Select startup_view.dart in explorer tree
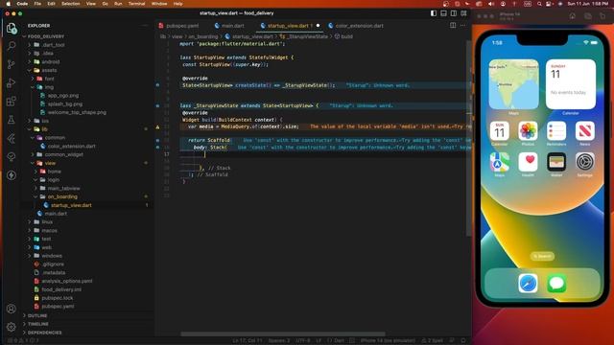Screen dimensions: 614x345 coord(71,205)
